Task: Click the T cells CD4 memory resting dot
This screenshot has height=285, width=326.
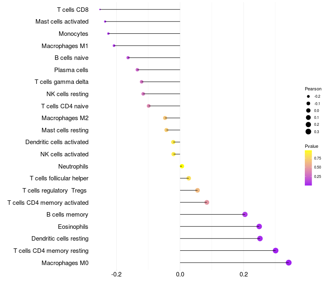Action: tap(275, 250)
